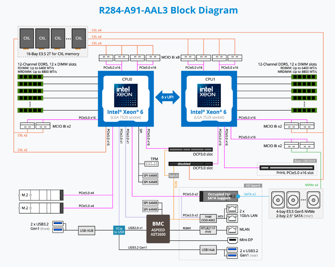Click the MLAN Ethernet port icon
This screenshot has width=335, height=267.
click(232, 229)
